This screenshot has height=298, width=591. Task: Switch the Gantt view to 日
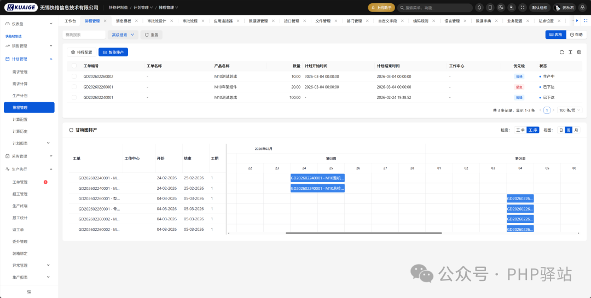tap(561, 130)
